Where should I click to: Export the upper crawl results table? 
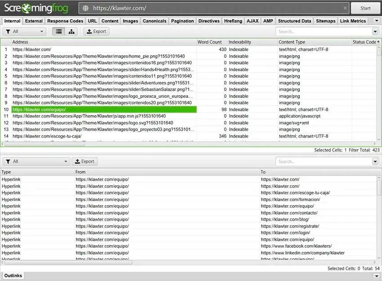(x=96, y=31)
